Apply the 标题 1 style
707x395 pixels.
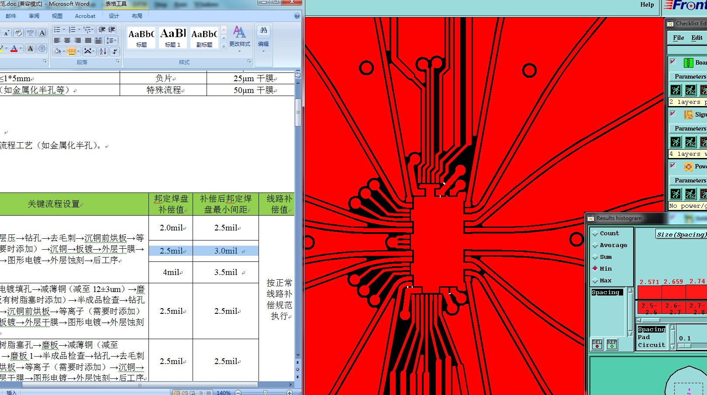point(173,37)
